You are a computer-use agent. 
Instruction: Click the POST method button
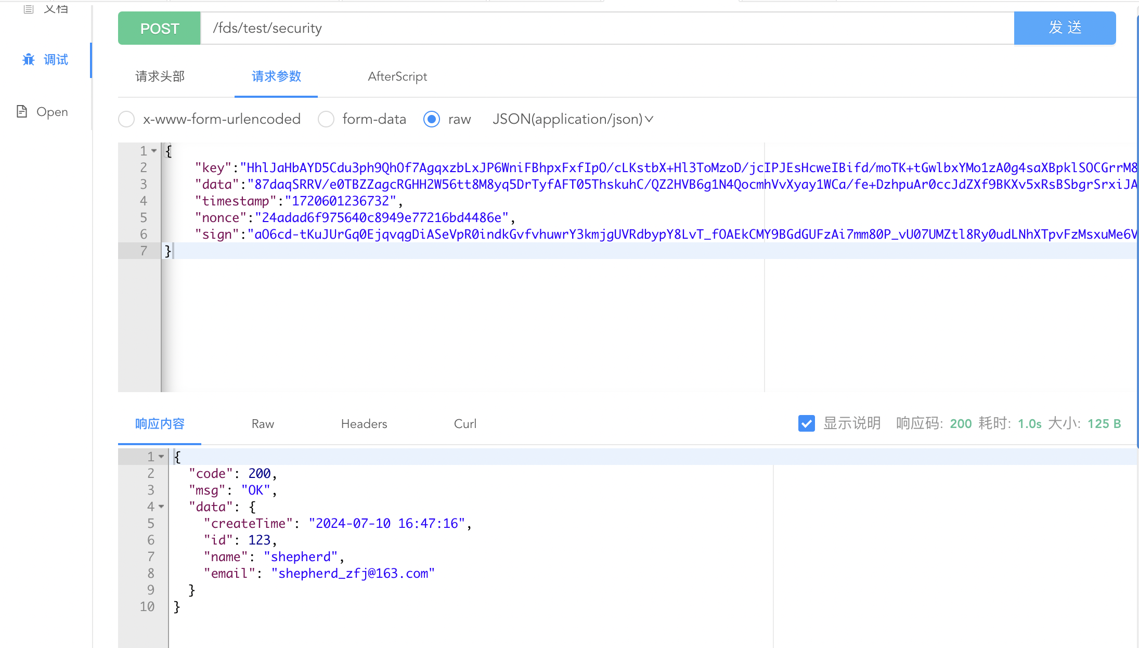pyautogui.click(x=159, y=28)
